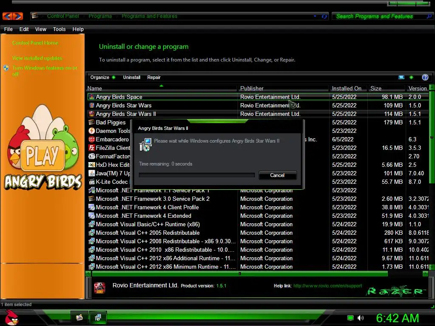Open the Edit menu
The width and height of the screenshot is (435, 326).
24,29
